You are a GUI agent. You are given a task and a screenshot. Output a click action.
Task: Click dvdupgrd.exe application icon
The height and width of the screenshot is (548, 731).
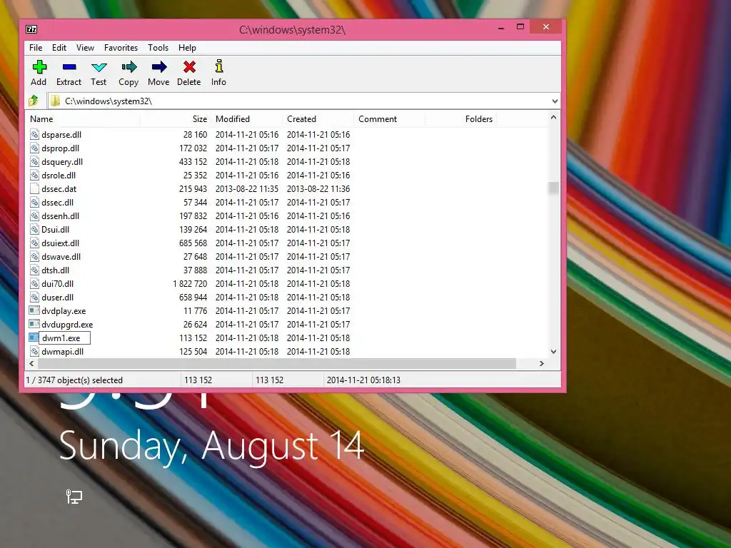[x=34, y=324]
